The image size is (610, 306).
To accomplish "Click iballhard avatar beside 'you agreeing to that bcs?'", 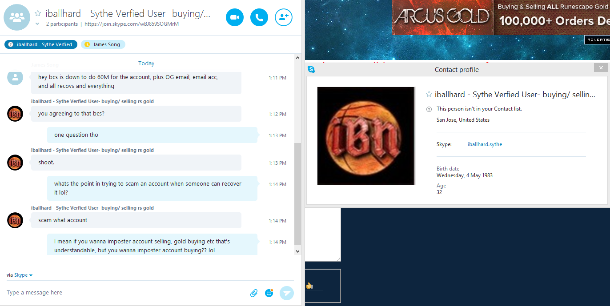I will pos(15,114).
